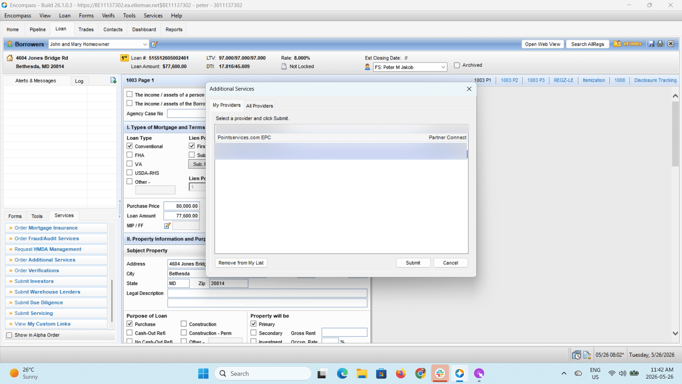Screen dimensions: 682x384
Task: Click the Search AllRegs button
Action: click(x=588, y=44)
